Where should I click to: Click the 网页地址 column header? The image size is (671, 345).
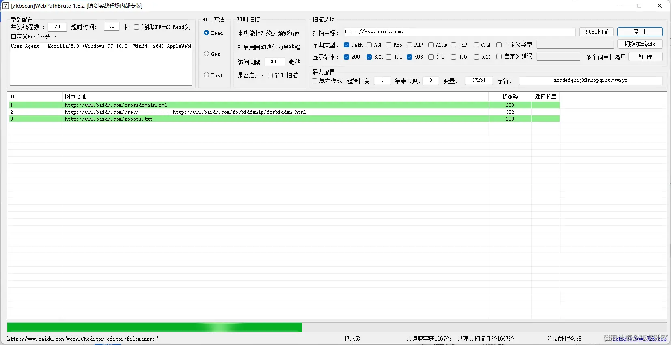click(276, 96)
